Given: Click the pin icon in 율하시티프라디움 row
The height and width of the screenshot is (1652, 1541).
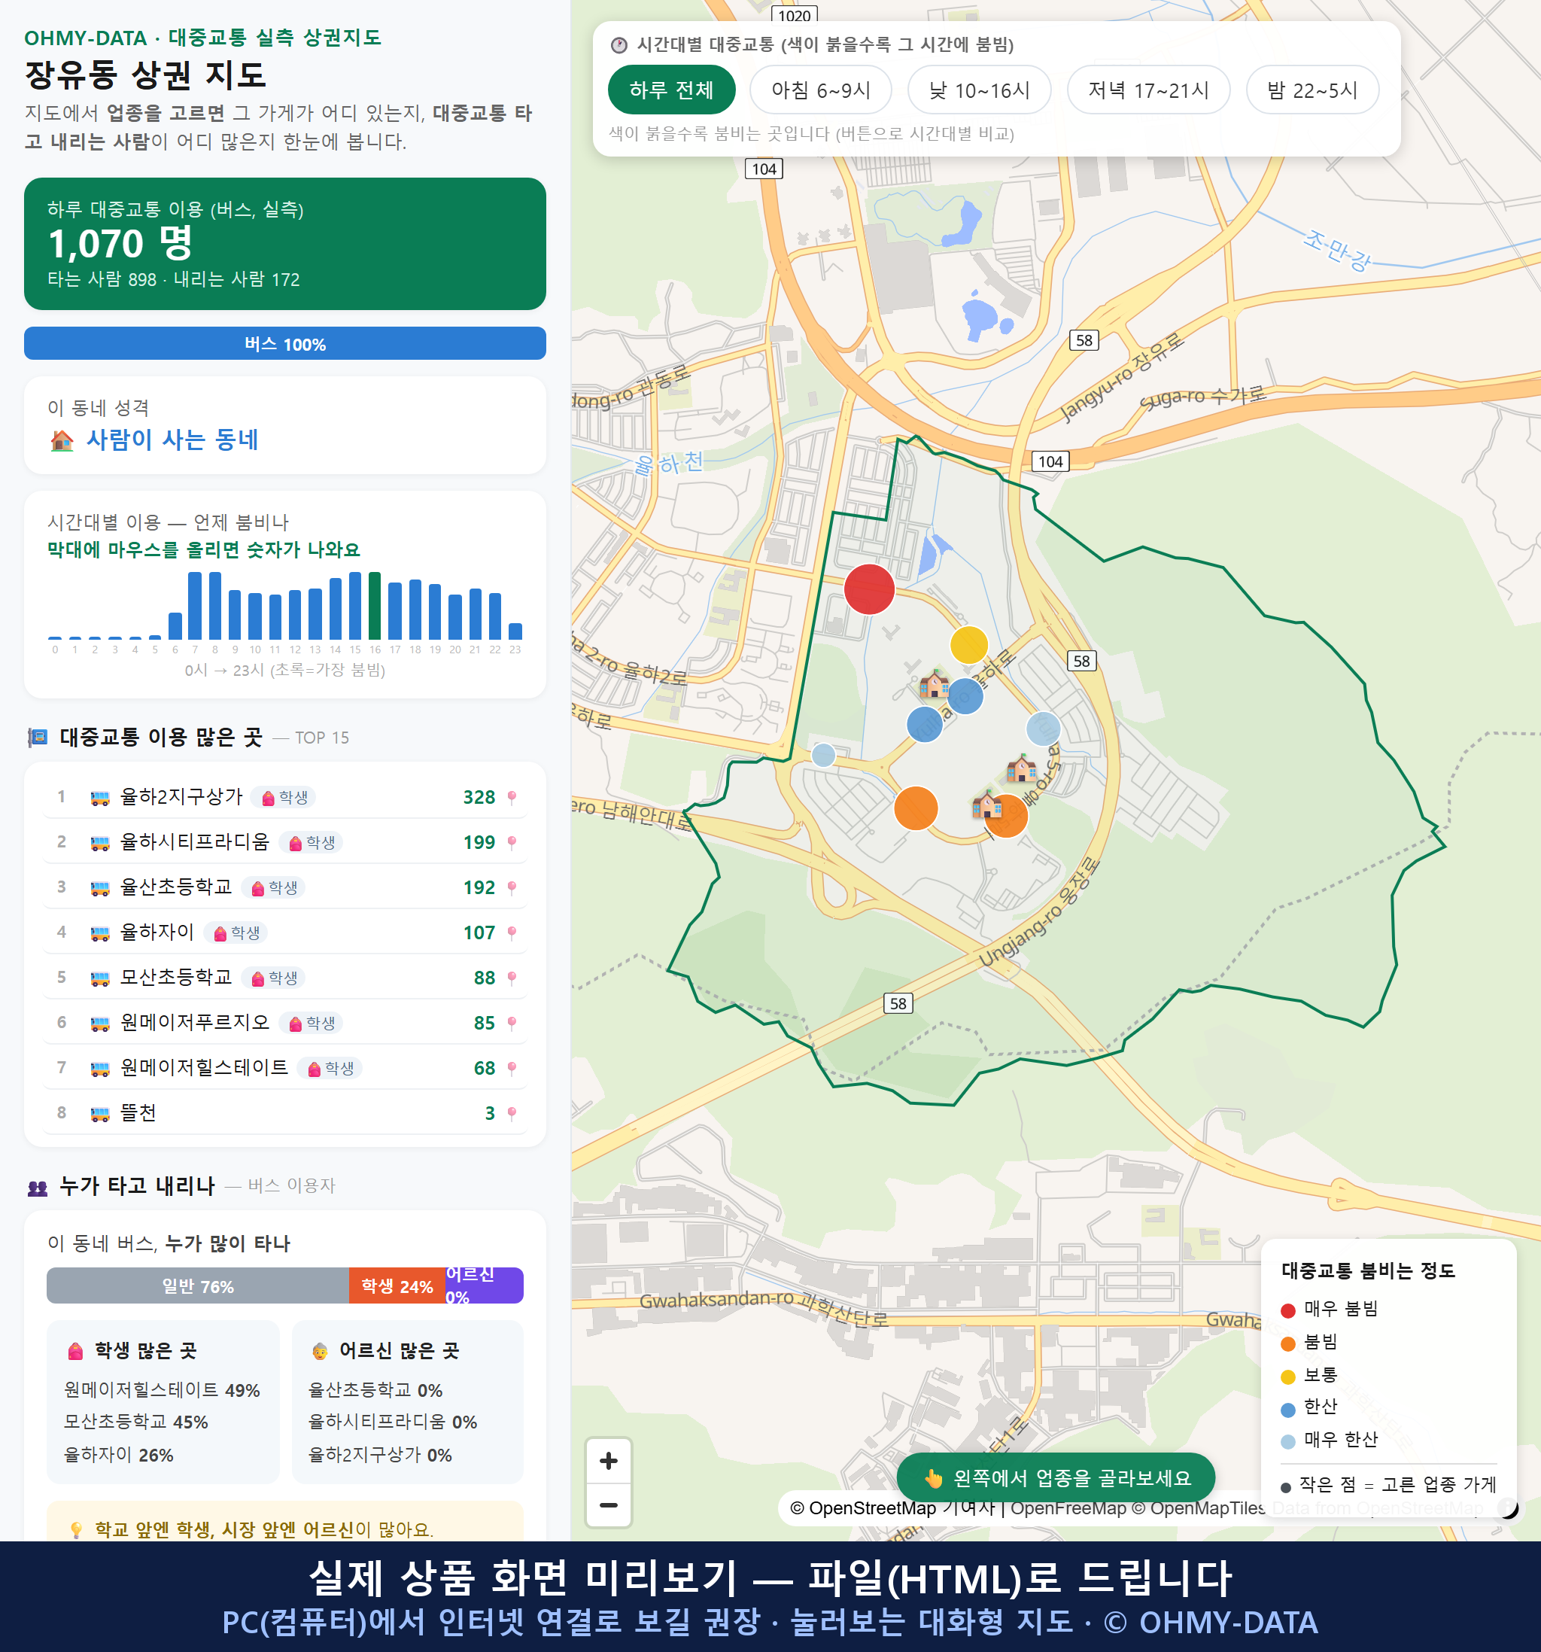Looking at the screenshot, I should point(512,843).
